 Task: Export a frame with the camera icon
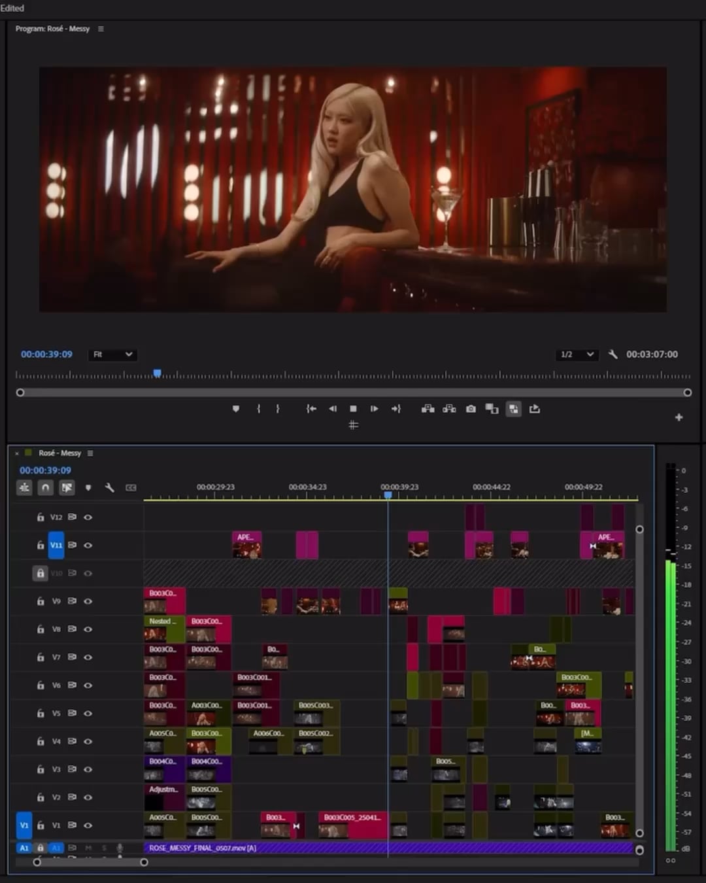click(x=471, y=409)
